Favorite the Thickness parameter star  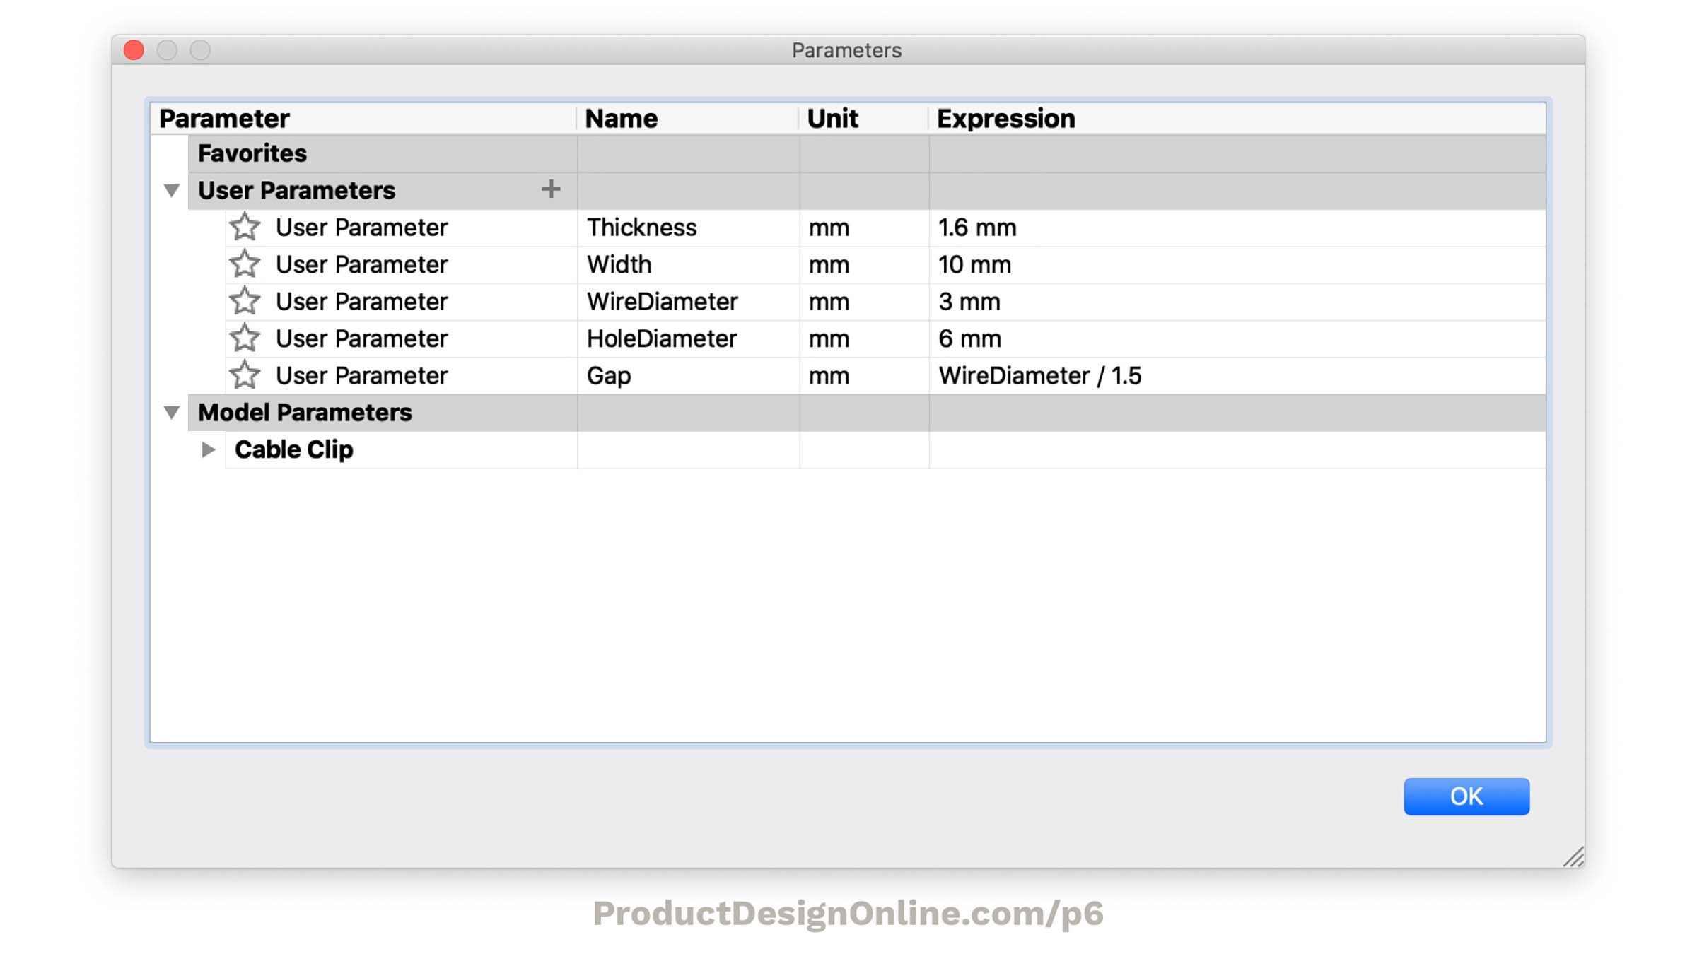pyautogui.click(x=245, y=228)
